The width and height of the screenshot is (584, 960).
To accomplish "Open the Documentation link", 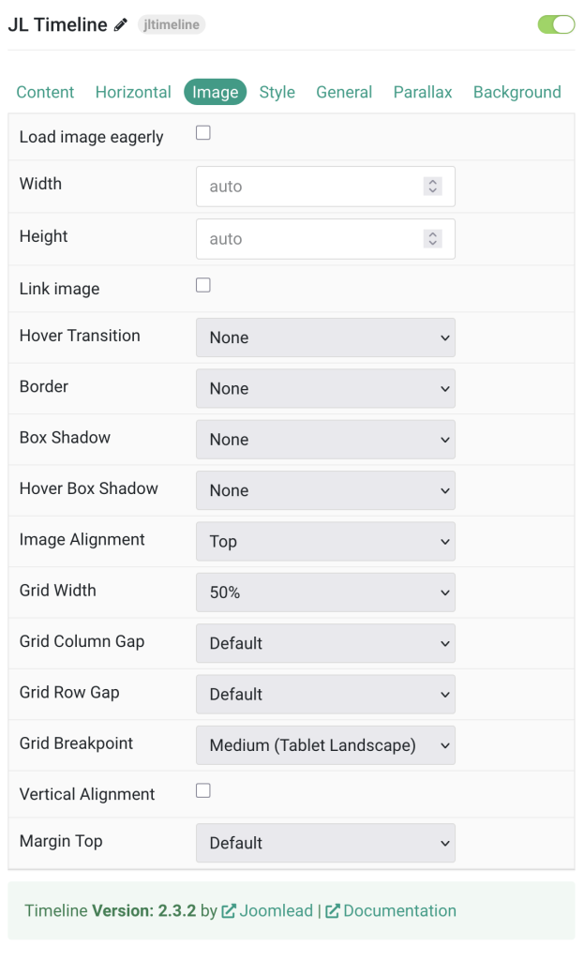I will 399,910.
